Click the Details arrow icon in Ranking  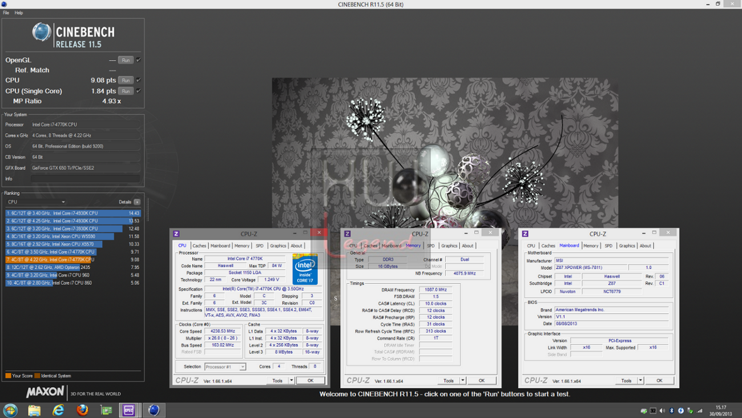click(x=137, y=202)
